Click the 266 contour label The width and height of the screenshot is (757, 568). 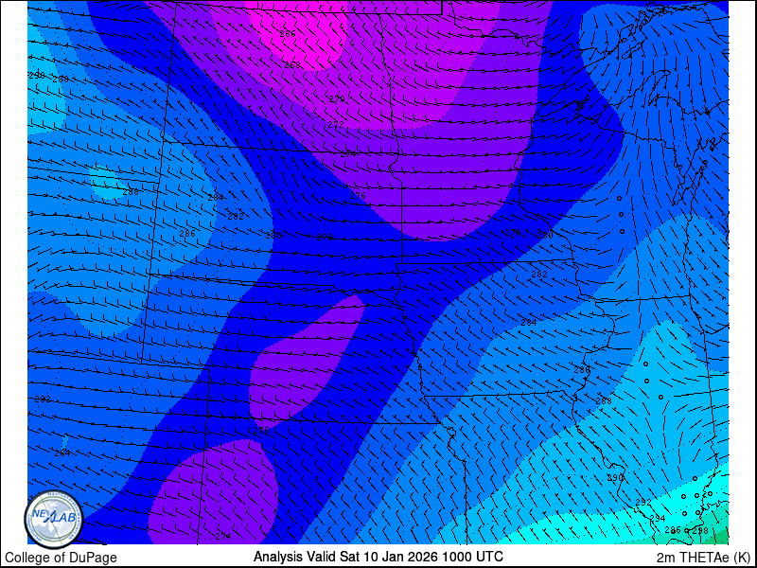288,34
